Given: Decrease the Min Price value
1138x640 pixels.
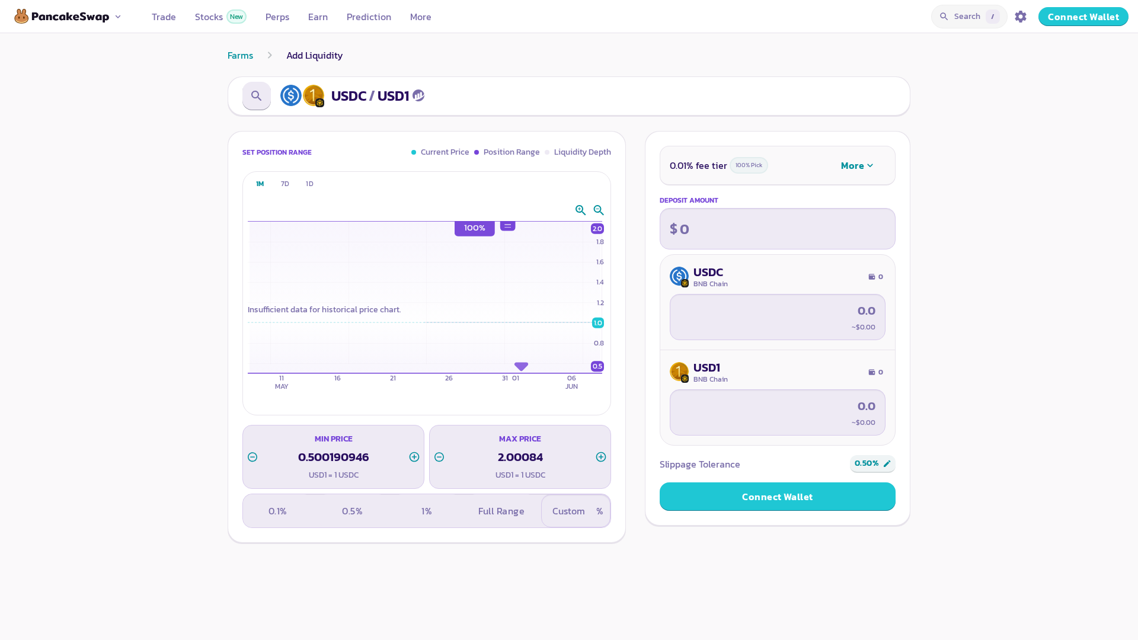Looking at the screenshot, I should 252,457.
